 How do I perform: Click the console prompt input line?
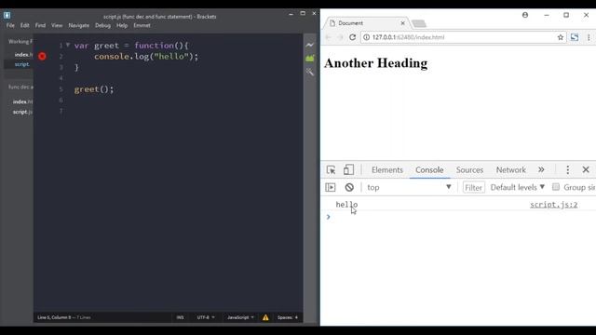(458, 217)
